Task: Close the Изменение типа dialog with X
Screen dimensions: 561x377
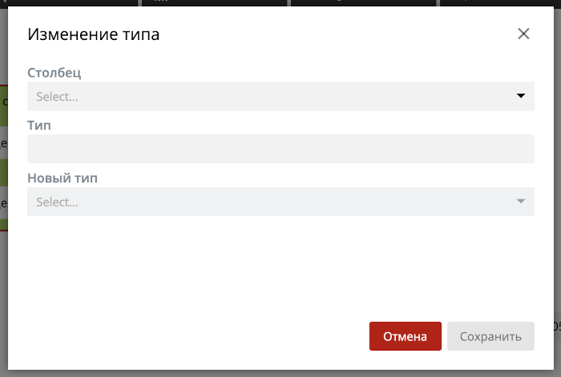Action: [x=523, y=34]
